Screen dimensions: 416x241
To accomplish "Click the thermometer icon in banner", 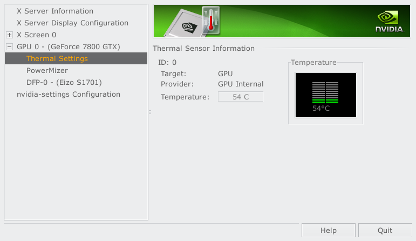I will pos(211,21).
